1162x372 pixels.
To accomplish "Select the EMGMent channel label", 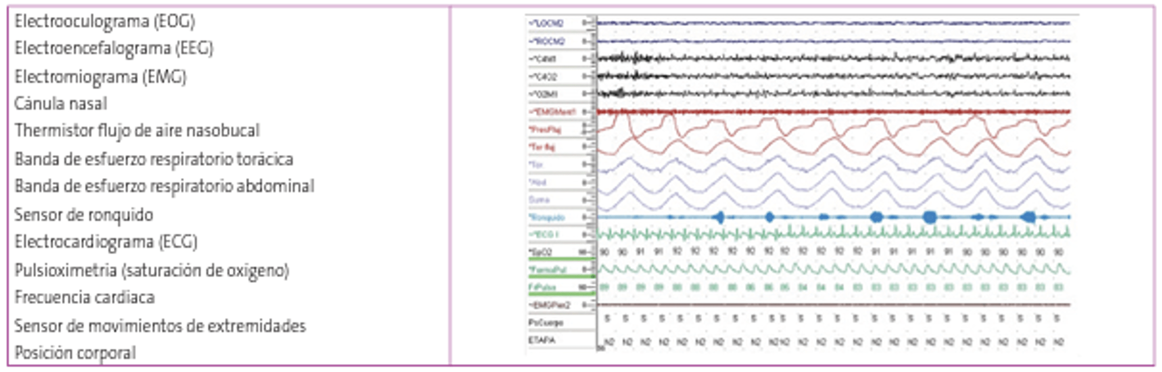I will [552, 111].
